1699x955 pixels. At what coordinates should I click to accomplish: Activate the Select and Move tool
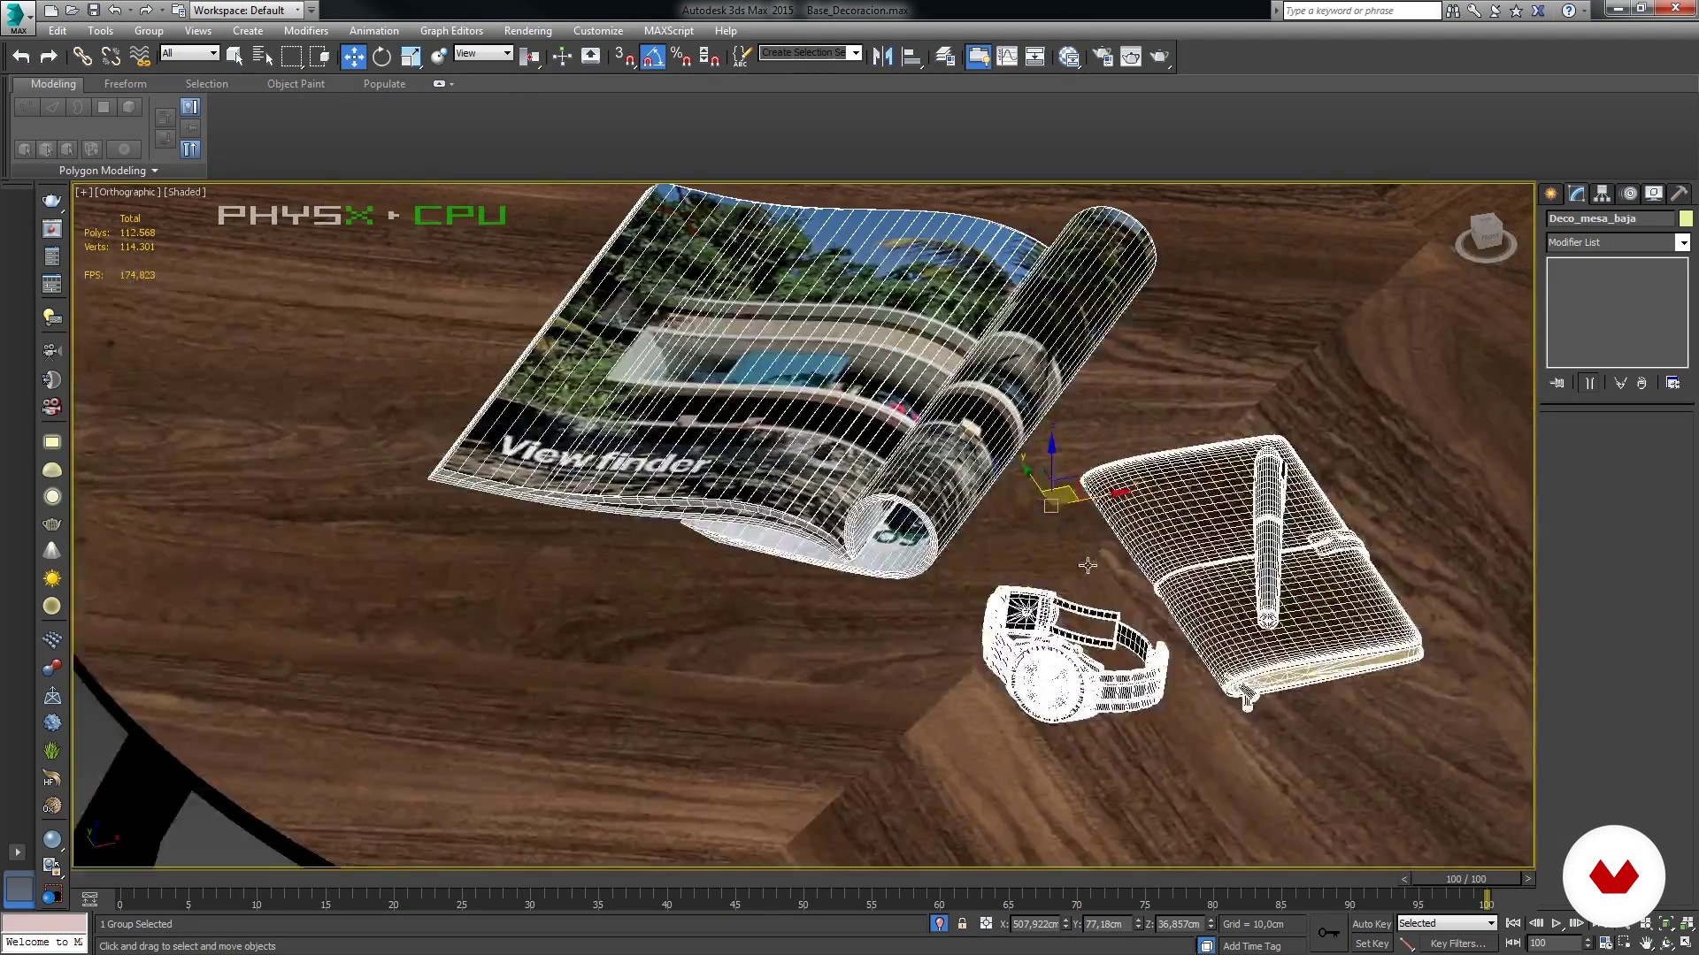tap(353, 57)
